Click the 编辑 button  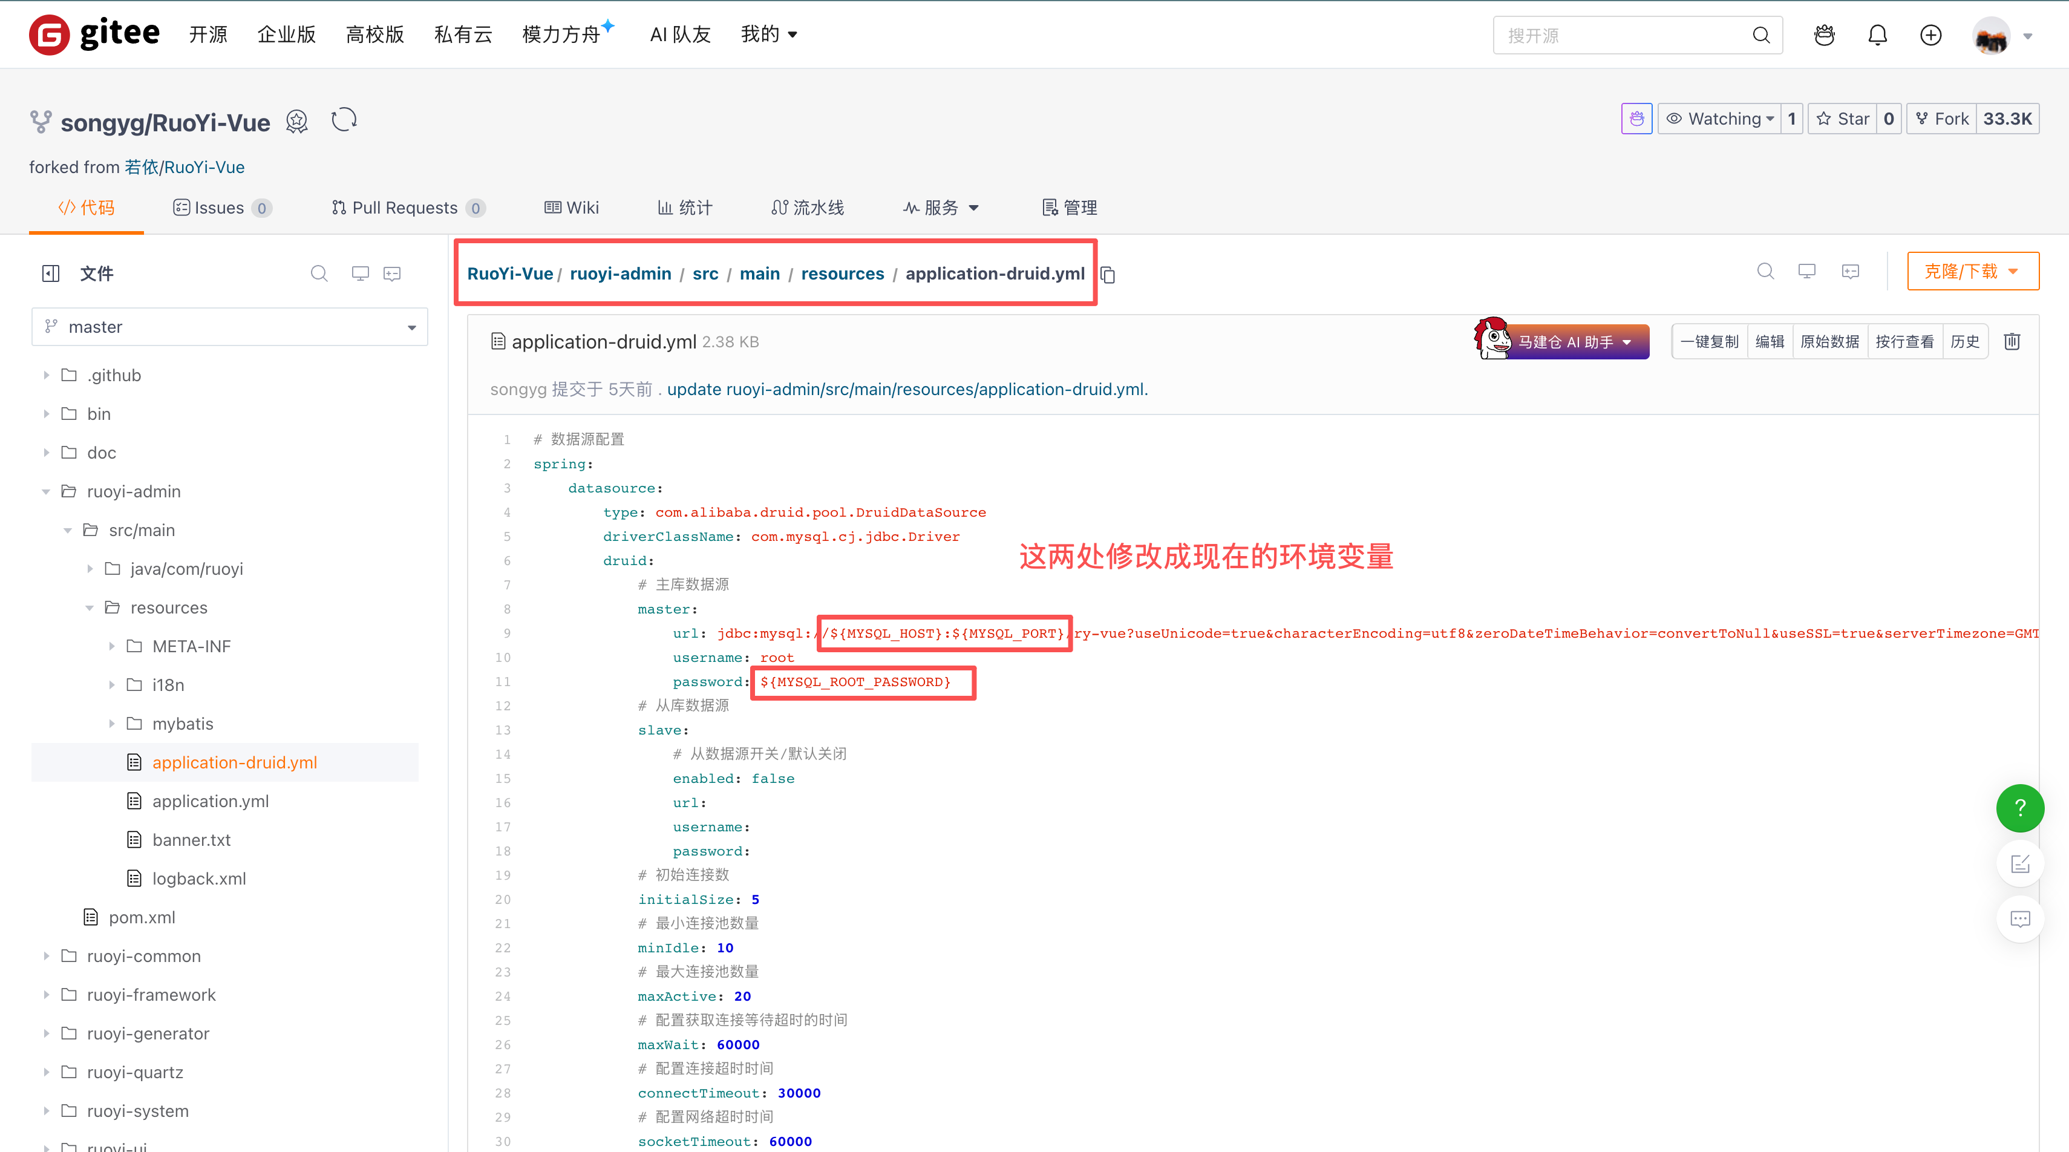[1770, 341]
